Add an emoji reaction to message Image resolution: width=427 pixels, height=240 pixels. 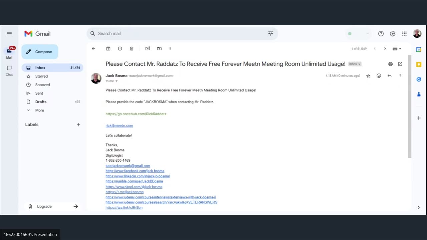[x=379, y=76]
